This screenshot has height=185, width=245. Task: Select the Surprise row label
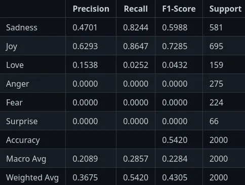(22, 122)
